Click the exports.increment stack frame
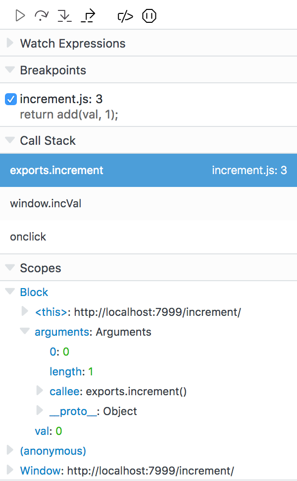The width and height of the screenshot is (297, 481). [x=56, y=170]
